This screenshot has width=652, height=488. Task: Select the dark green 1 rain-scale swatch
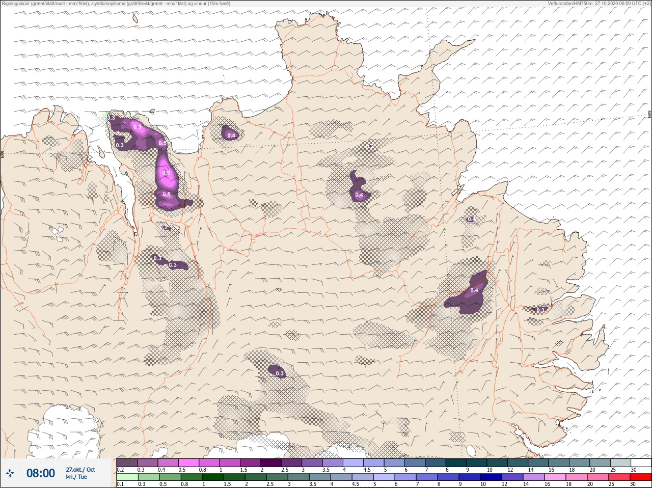click(x=213, y=477)
